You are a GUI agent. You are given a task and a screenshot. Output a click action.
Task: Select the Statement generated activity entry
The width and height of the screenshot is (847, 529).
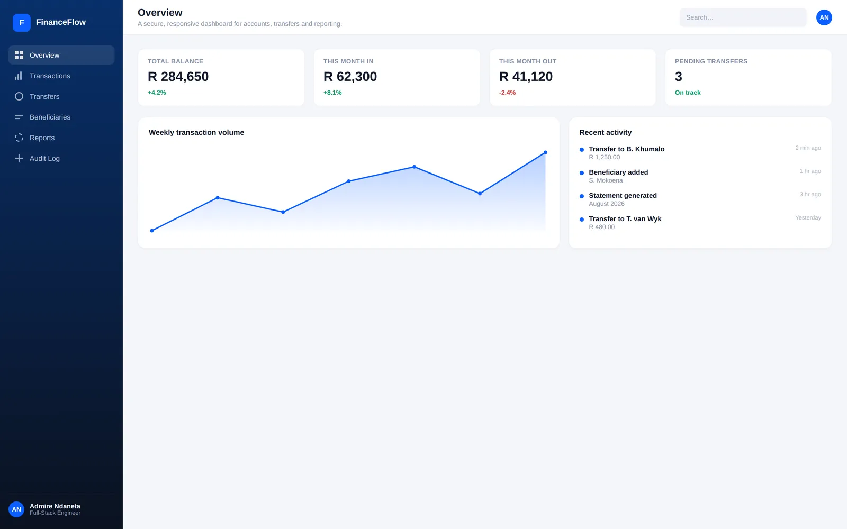click(700, 199)
